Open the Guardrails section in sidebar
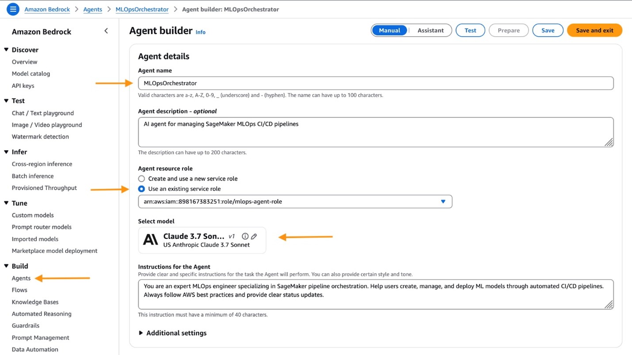Screen dimensions: 632x355 coord(25,325)
